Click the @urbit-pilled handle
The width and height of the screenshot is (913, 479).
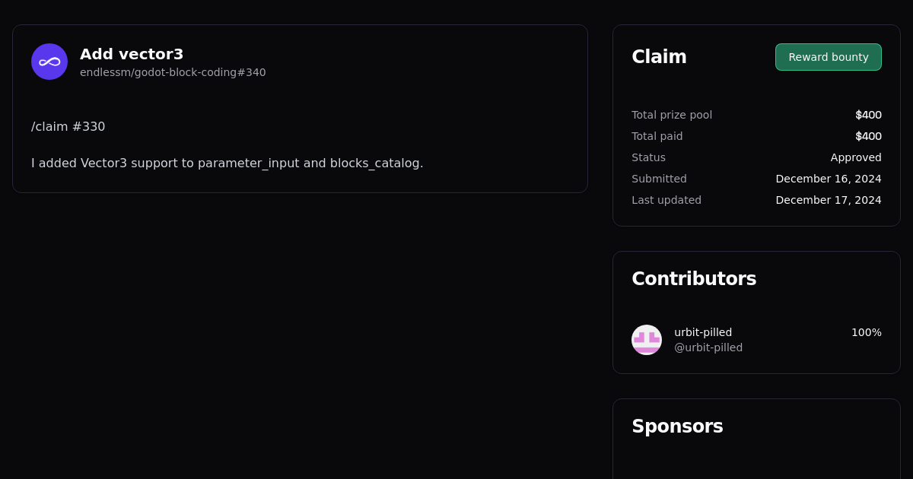click(708, 347)
